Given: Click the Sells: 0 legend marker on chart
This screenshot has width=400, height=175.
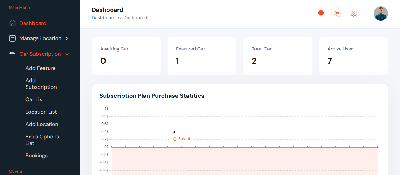Looking at the screenshot, I should pyautogui.click(x=175, y=139).
